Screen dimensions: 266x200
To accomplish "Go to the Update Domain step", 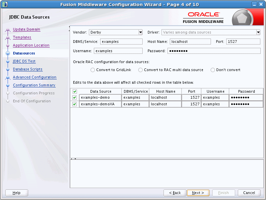I will [x=27, y=29].
